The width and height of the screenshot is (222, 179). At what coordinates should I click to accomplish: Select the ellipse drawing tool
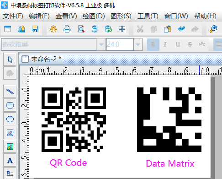[10, 119]
